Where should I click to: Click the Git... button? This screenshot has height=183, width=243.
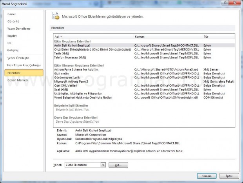point(118,165)
